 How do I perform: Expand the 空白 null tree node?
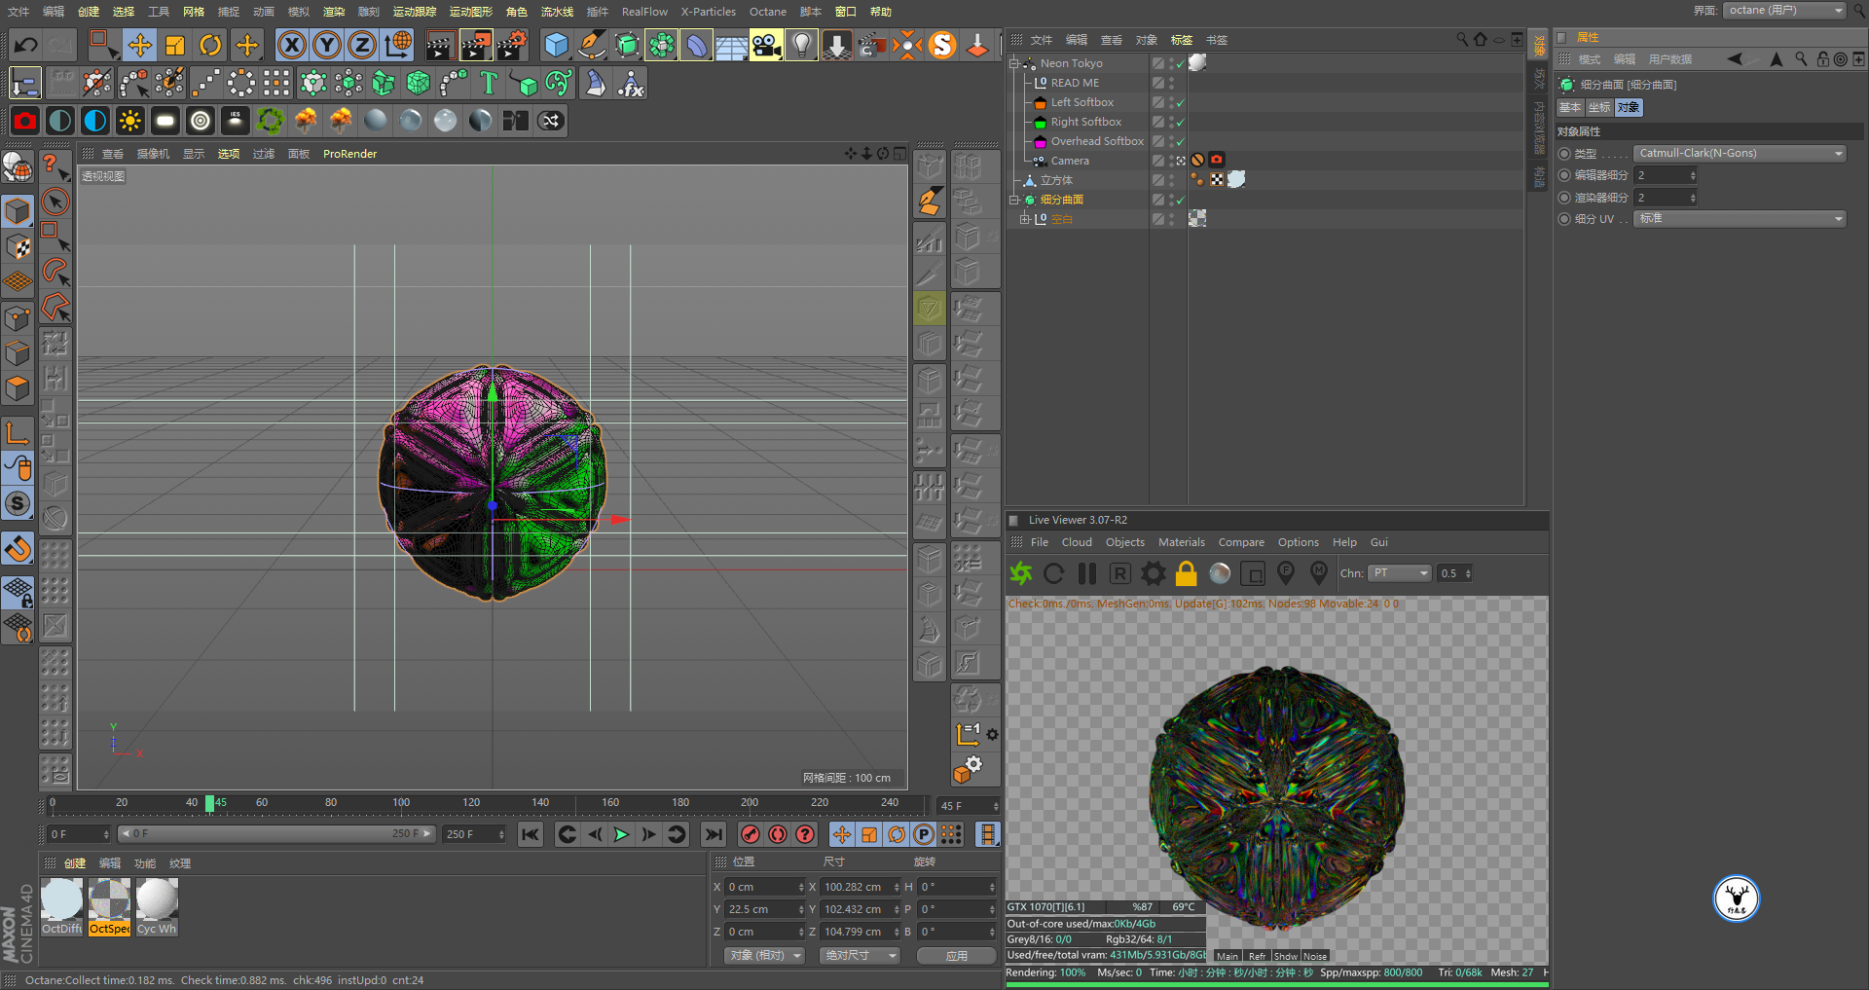(x=1024, y=219)
